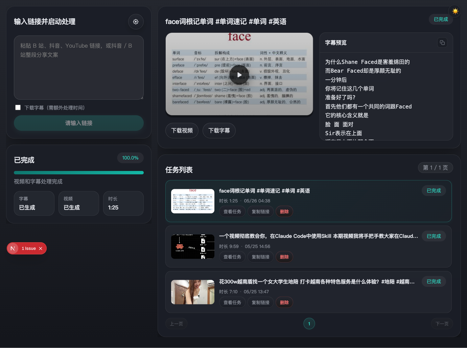
Task: Click the 时长 9:59 05/25 14:56 metadata
Action: [x=244, y=246]
